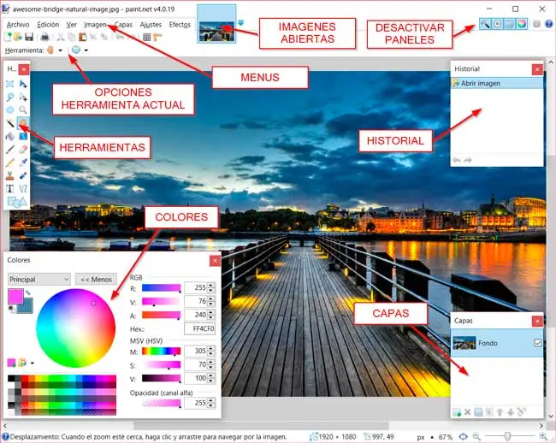Select the Text tool
556x443 pixels.
tap(10, 188)
